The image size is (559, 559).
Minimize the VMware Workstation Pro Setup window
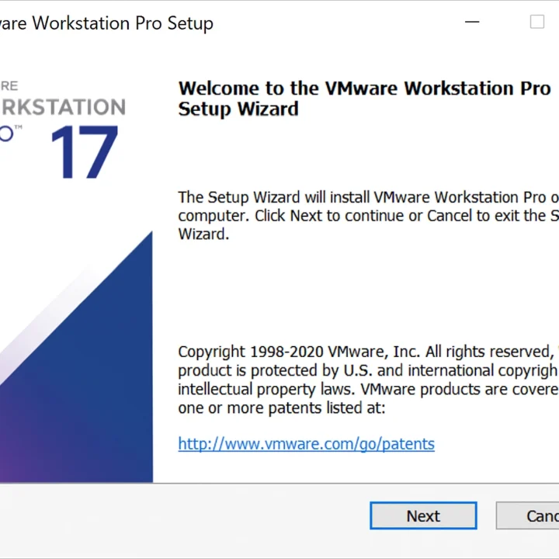point(472,23)
